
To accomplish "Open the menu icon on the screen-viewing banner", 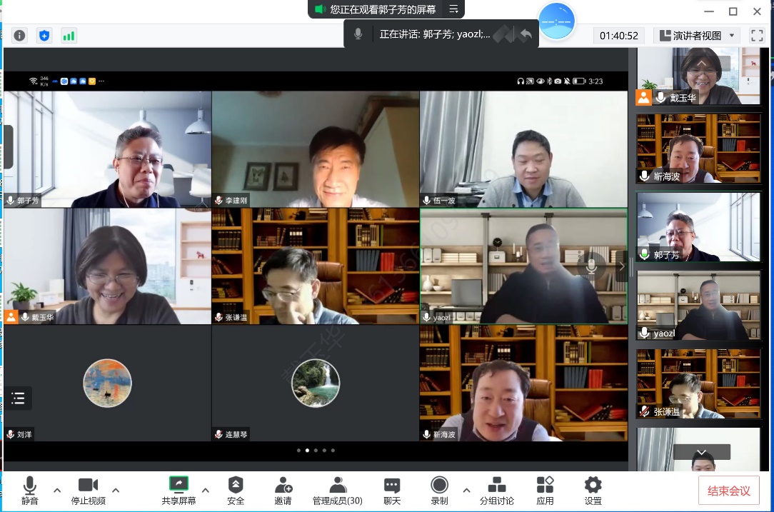I will [453, 9].
